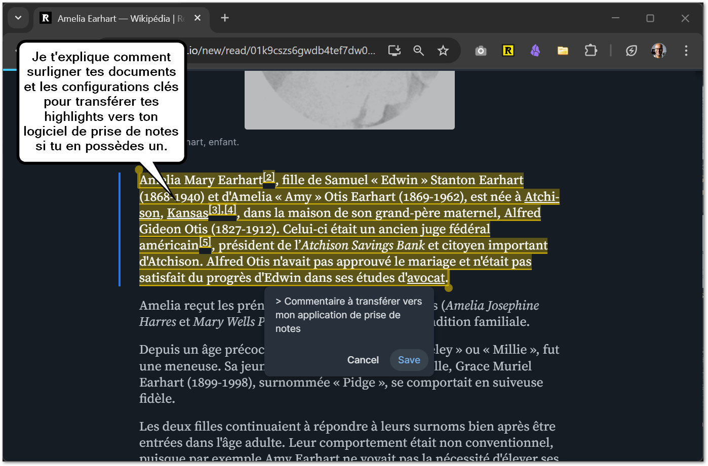Cancel the highlight note popup
The width and height of the screenshot is (708, 466).
coord(363,360)
